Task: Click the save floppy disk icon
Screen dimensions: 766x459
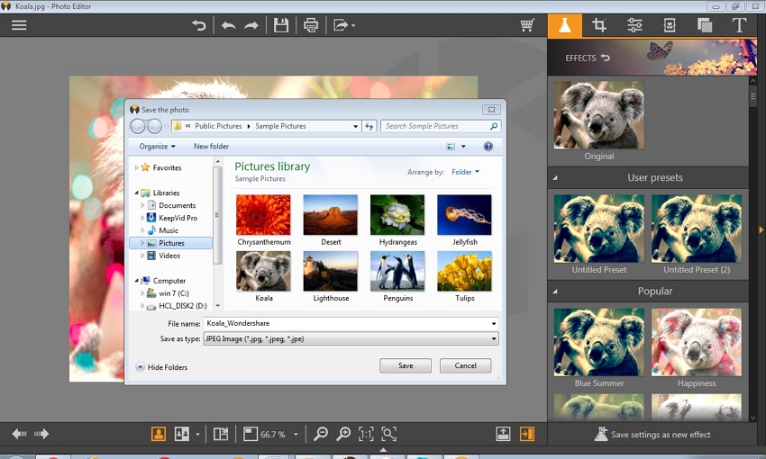Action: 281,25
